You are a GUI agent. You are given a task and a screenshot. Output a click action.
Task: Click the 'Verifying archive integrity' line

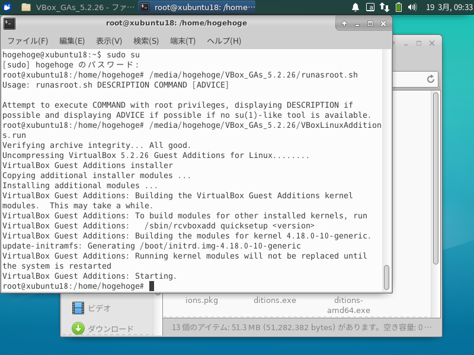tap(97, 145)
